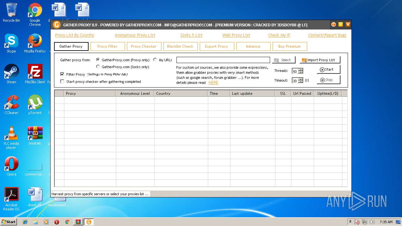
Task: Open Windows Explorer folder in the taskbar
Action: pos(35,222)
